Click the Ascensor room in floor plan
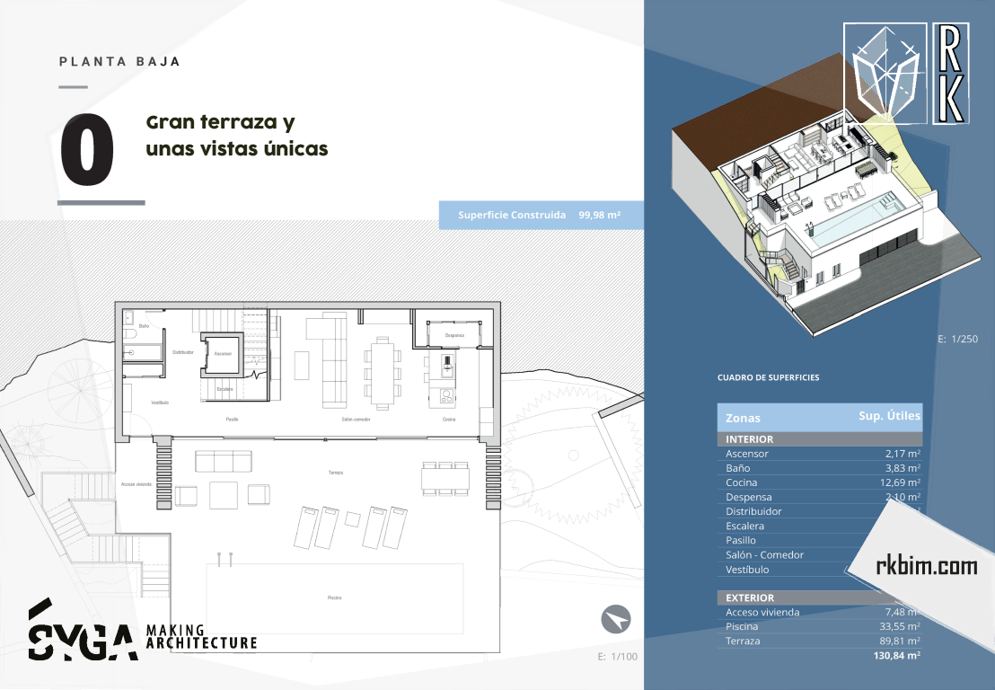This screenshot has height=690, width=995. (x=223, y=352)
